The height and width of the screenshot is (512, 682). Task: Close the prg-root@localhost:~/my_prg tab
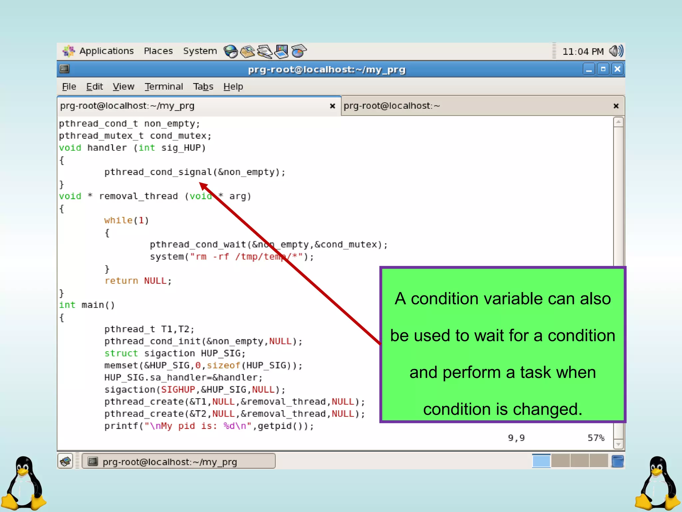click(x=332, y=106)
